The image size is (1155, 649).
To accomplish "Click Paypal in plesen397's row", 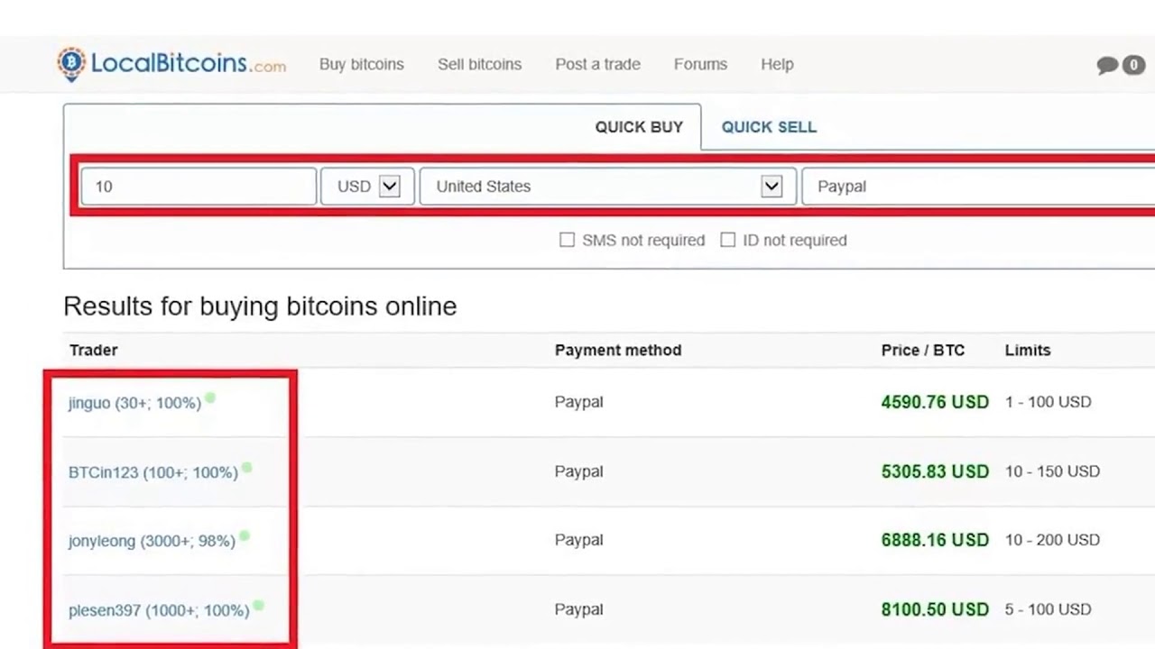I will (578, 609).
